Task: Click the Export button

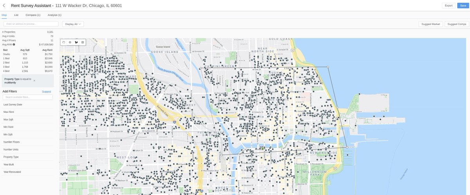Action: [448, 5]
